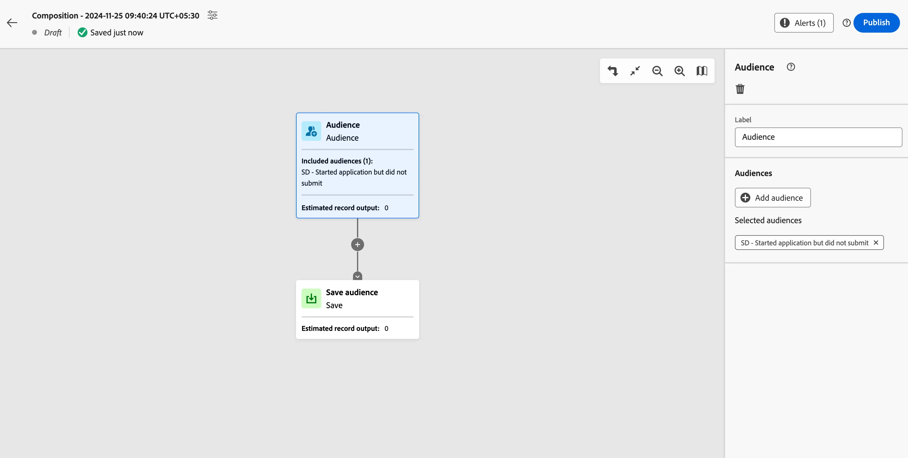Screen dimensions: 908x458
Task: Click the help icon beside Publish
Action: point(846,23)
